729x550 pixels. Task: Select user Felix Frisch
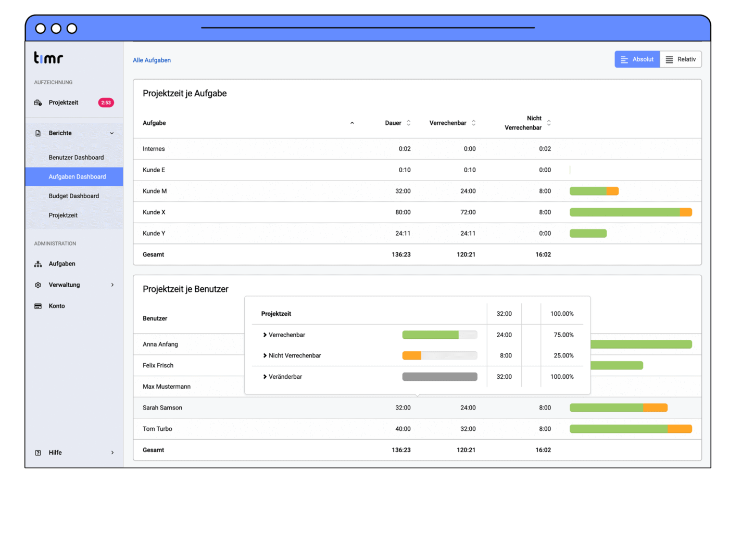point(158,366)
